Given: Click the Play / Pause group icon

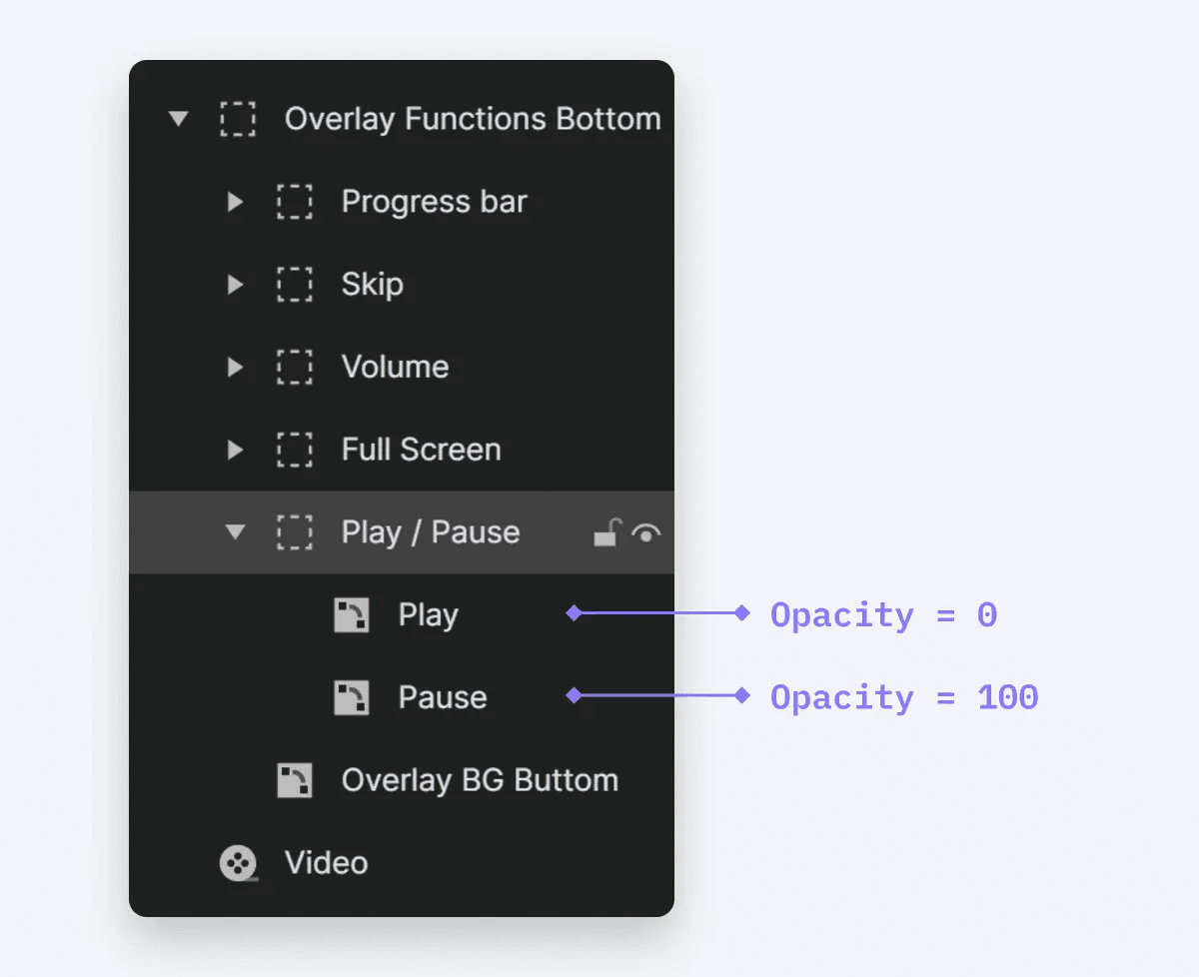Looking at the screenshot, I should [x=295, y=532].
